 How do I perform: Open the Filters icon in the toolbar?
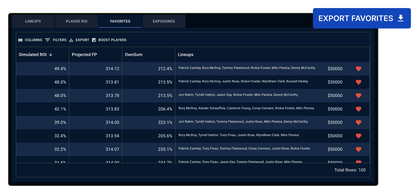coord(47,40)
